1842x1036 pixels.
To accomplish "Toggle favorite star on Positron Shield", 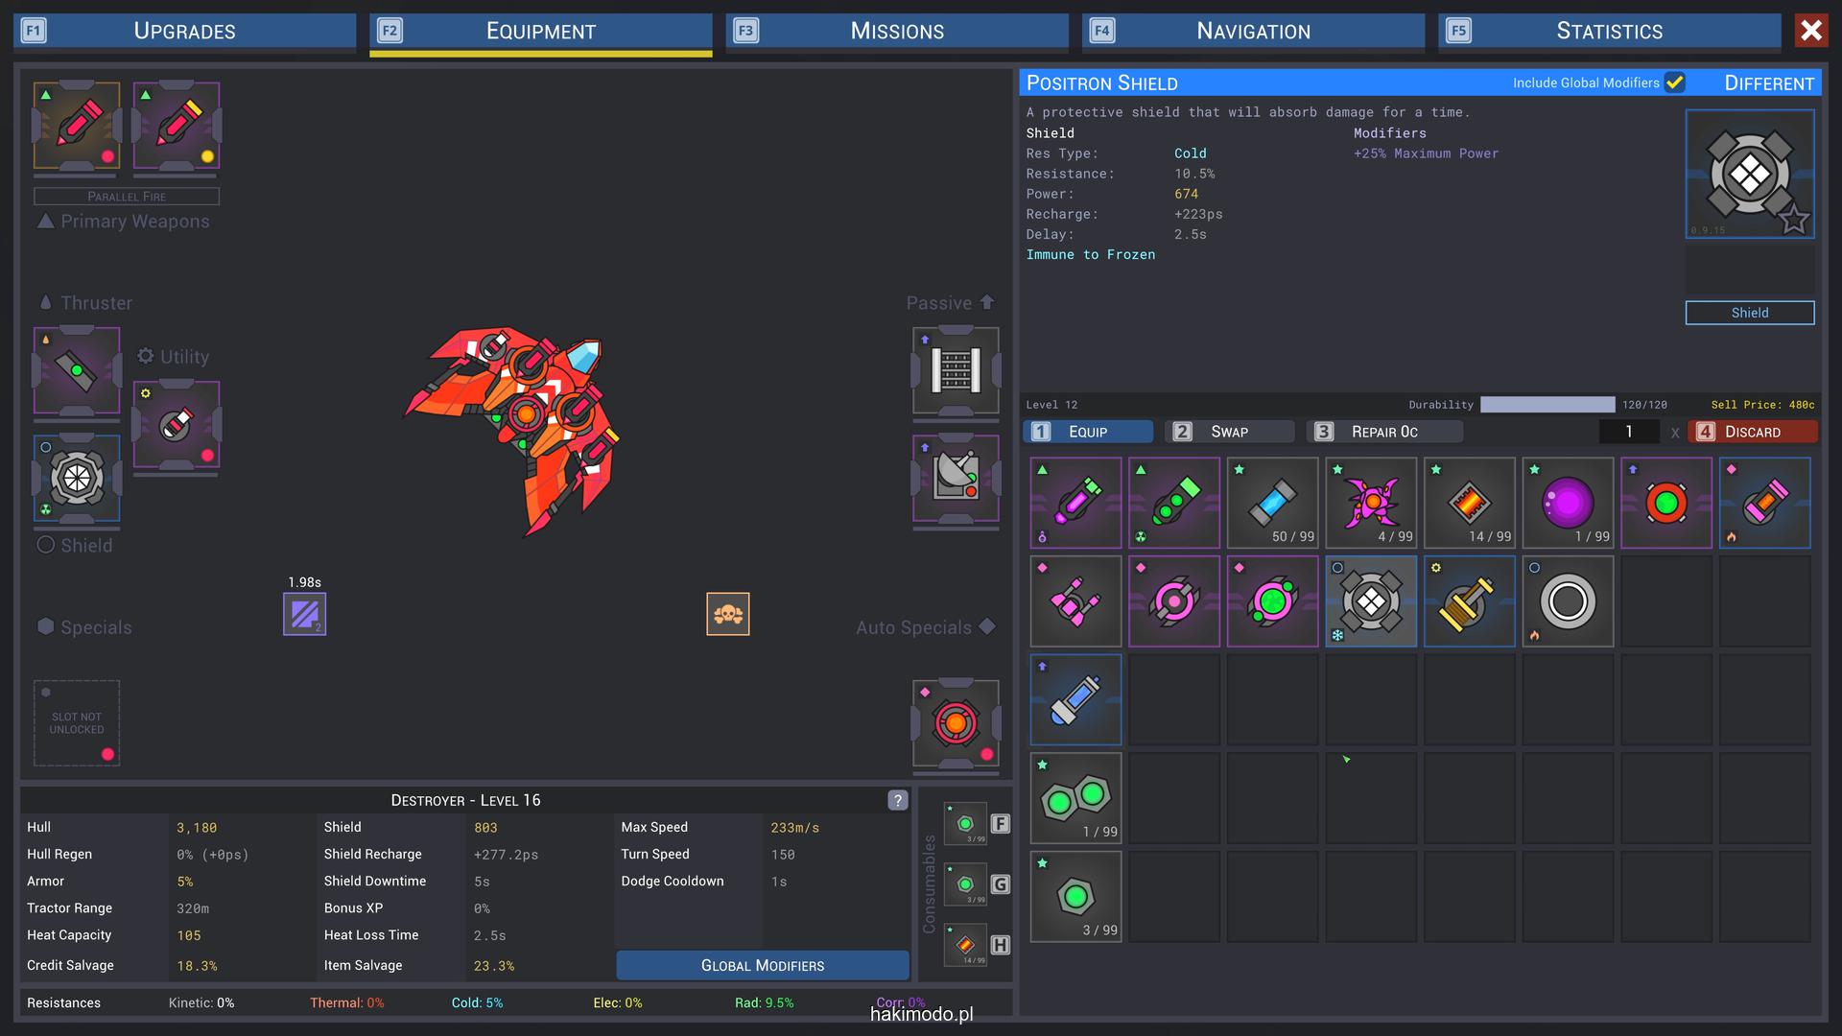I will 1793,221.
